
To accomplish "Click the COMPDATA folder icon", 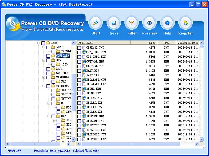I will pyautogui.click(x=53, y=56).
